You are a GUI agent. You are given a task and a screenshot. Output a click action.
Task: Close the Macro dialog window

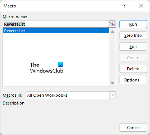pos(141,6)
